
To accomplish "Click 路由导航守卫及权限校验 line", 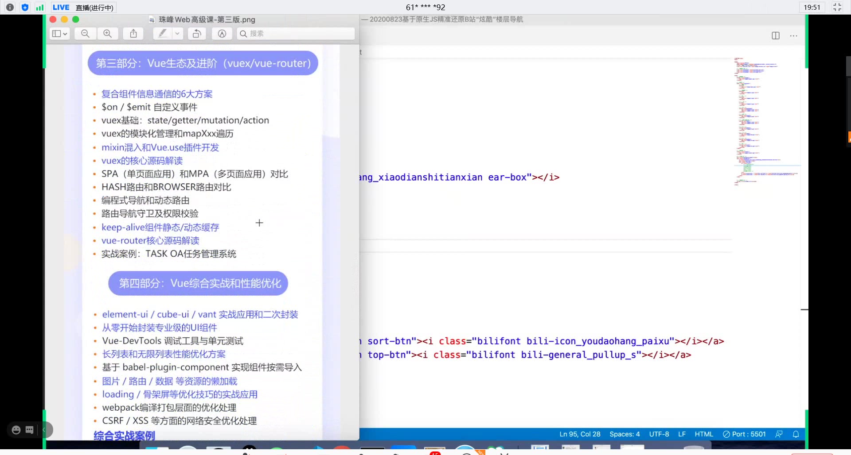I will tap(150, 214).
